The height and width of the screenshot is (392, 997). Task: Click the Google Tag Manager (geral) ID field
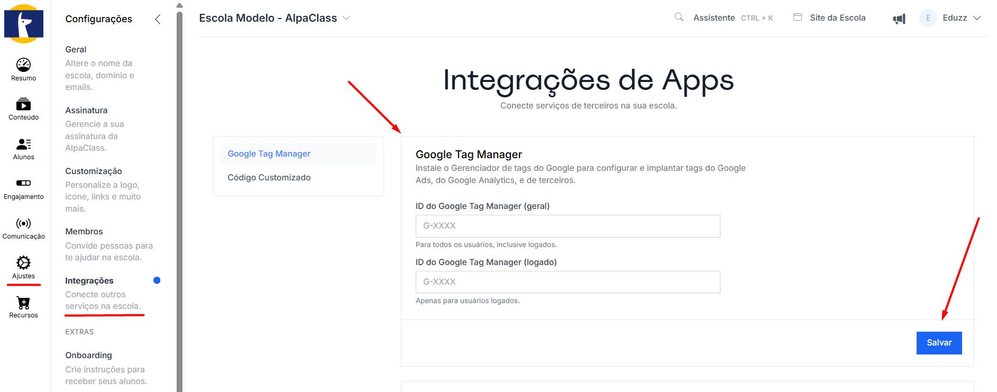(568, 226)
